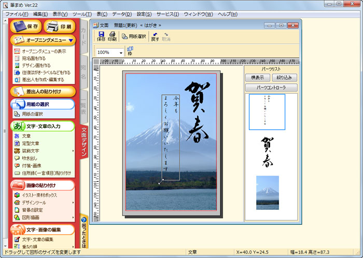363x258 pixels.
Task: Select 定型文章 in the text input section
Action: click(30, 143)
